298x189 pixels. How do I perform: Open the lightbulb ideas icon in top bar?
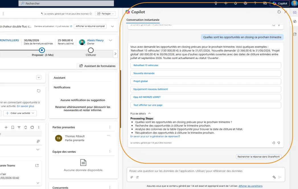216,3
